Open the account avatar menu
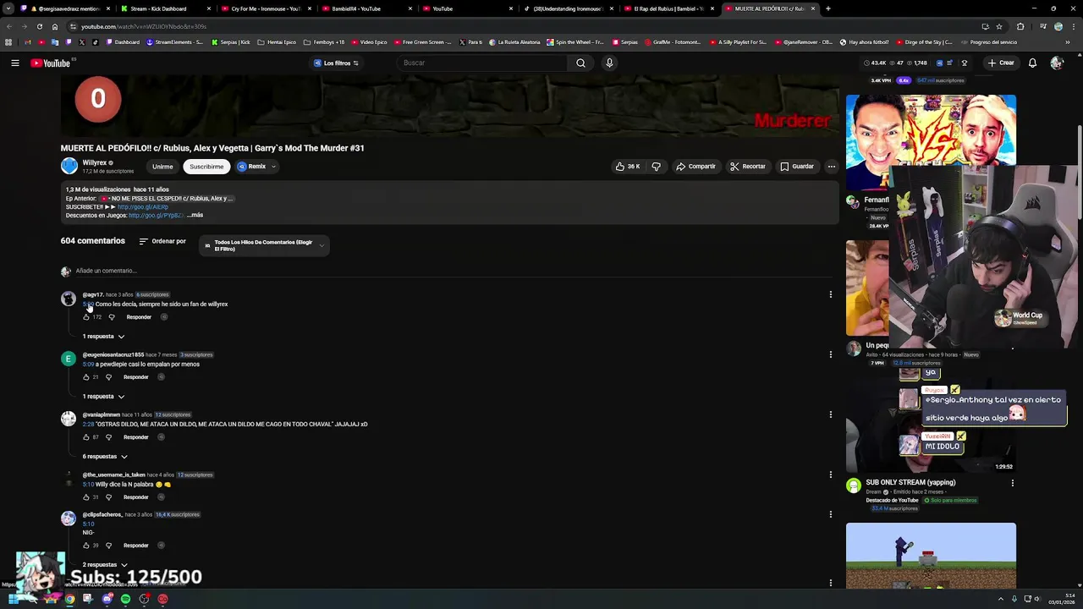The image size is (1083, 609). click(1056, 63)
